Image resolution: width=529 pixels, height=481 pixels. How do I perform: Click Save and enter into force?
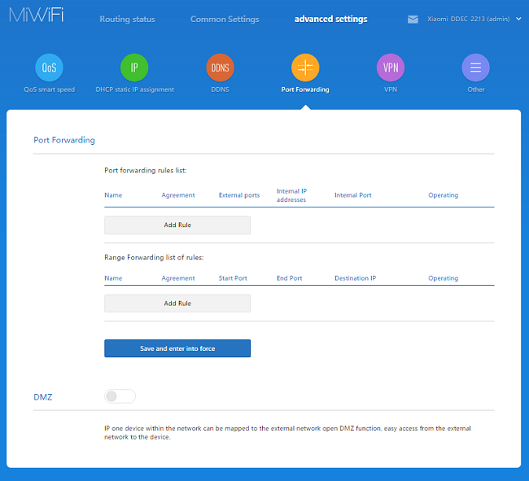point(177,348)
